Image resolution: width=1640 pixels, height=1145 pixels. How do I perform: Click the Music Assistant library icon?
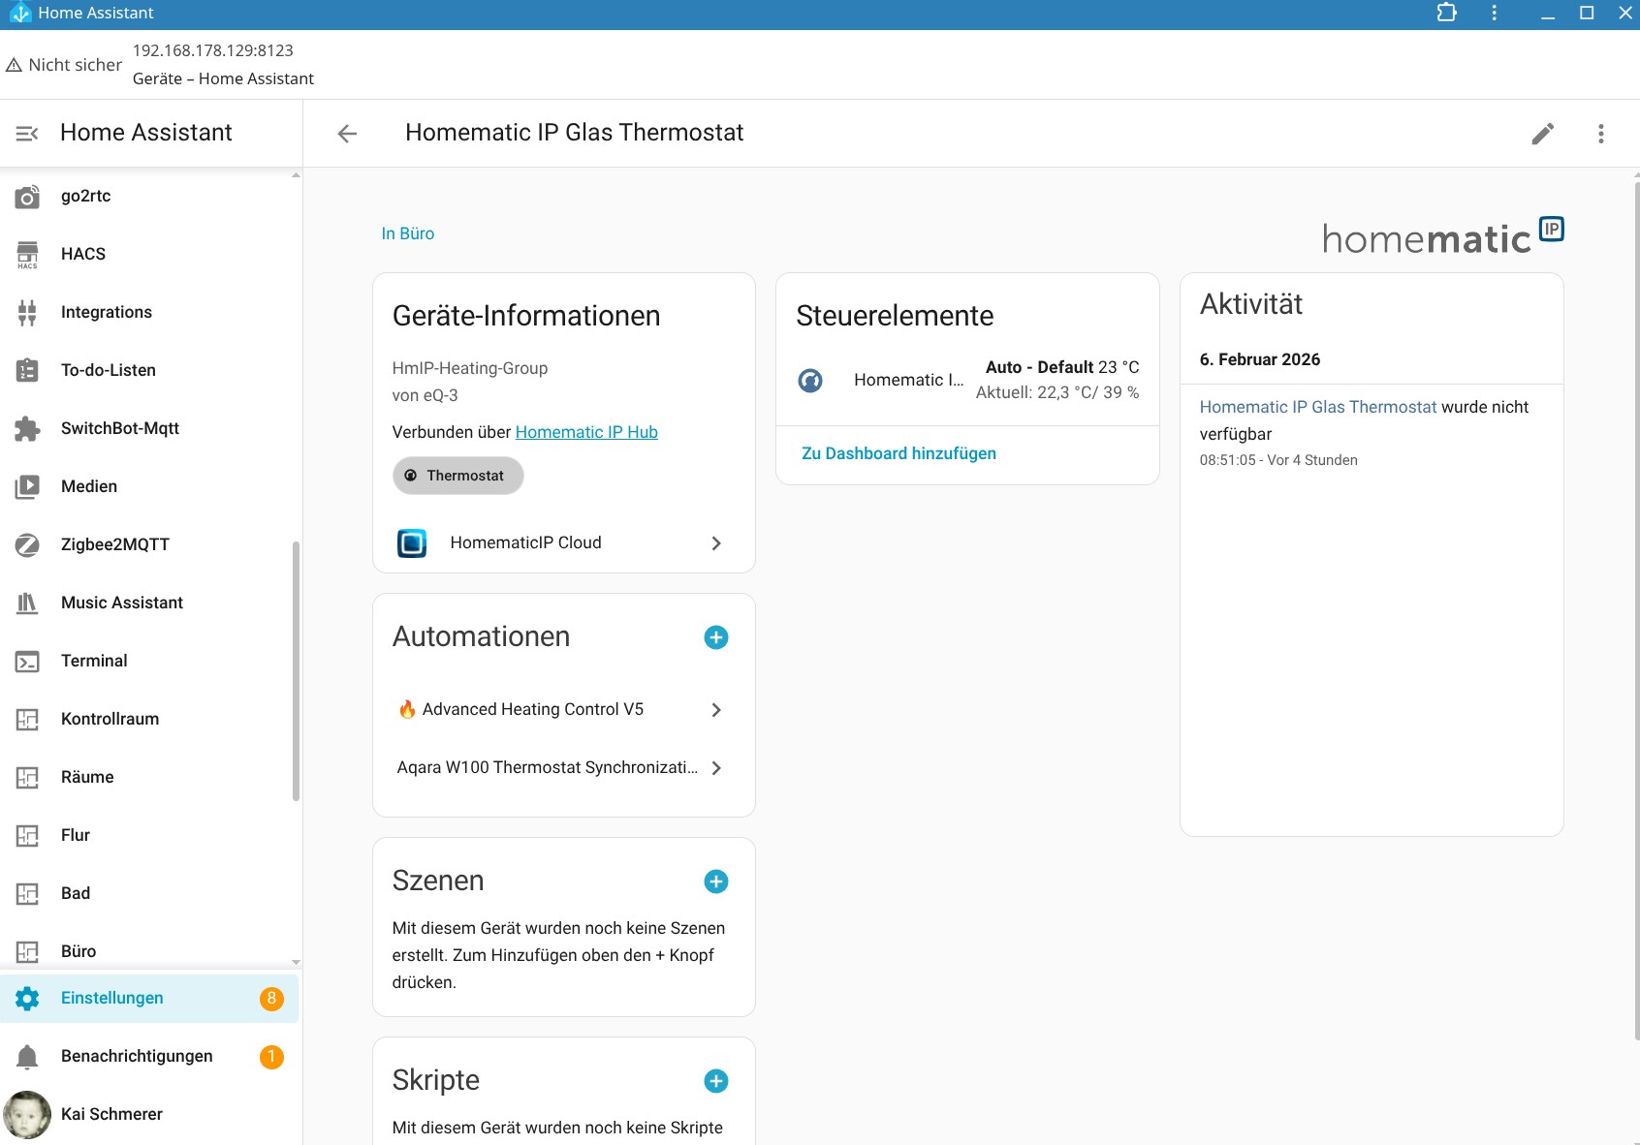tap(27, 603)
